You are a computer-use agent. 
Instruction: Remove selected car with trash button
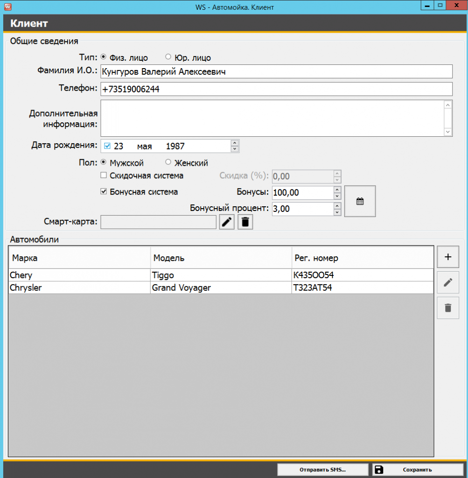pyautogui.click(x=448, y=308)
